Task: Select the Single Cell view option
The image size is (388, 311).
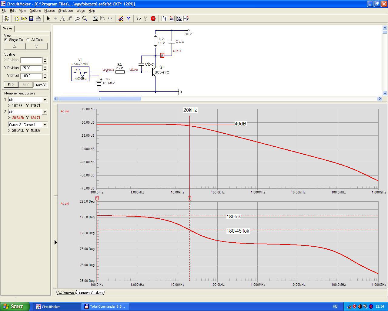Action: (x=14, y=40)
